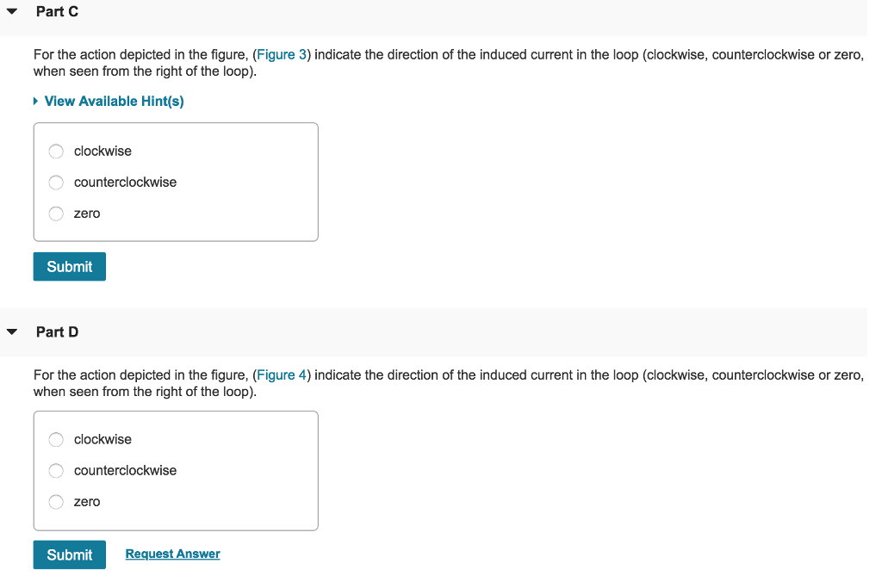The height and width of the screenshot is (588, 882).
Task: Submit the answer for Part D
Action: 69,554
